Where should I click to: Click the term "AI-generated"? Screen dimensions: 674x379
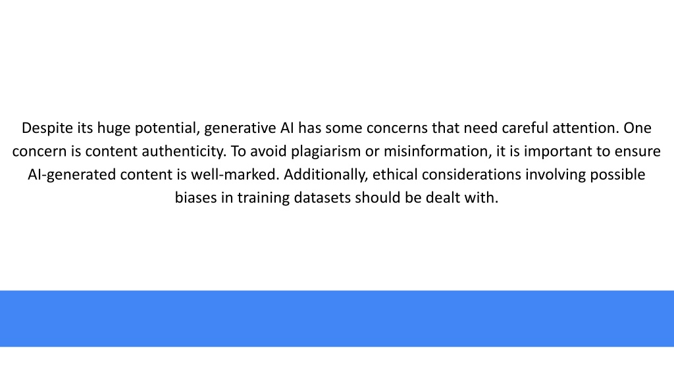tap(72, 174)
